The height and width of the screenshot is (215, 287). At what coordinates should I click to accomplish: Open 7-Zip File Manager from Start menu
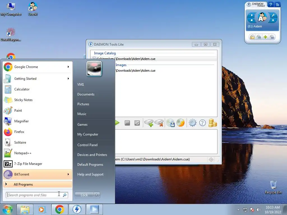pyautogui.click(x=37, y=163)
